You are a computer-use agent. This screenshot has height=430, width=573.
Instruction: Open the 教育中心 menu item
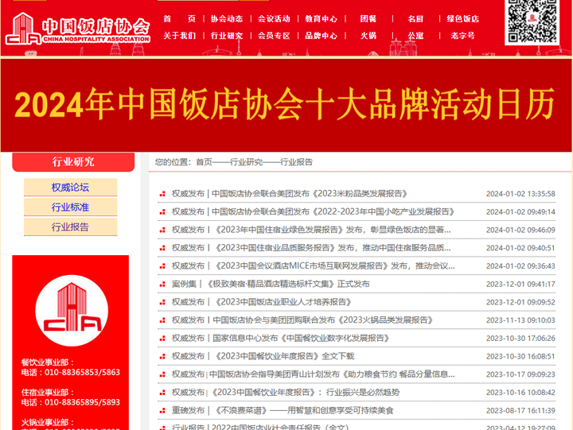click(322, 18)
